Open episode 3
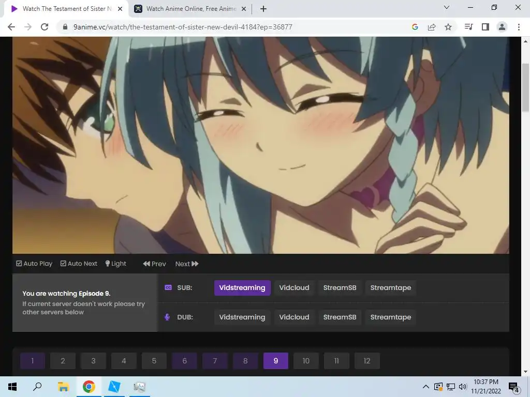Viewport: 530px width, 397px height. [93, 361]
